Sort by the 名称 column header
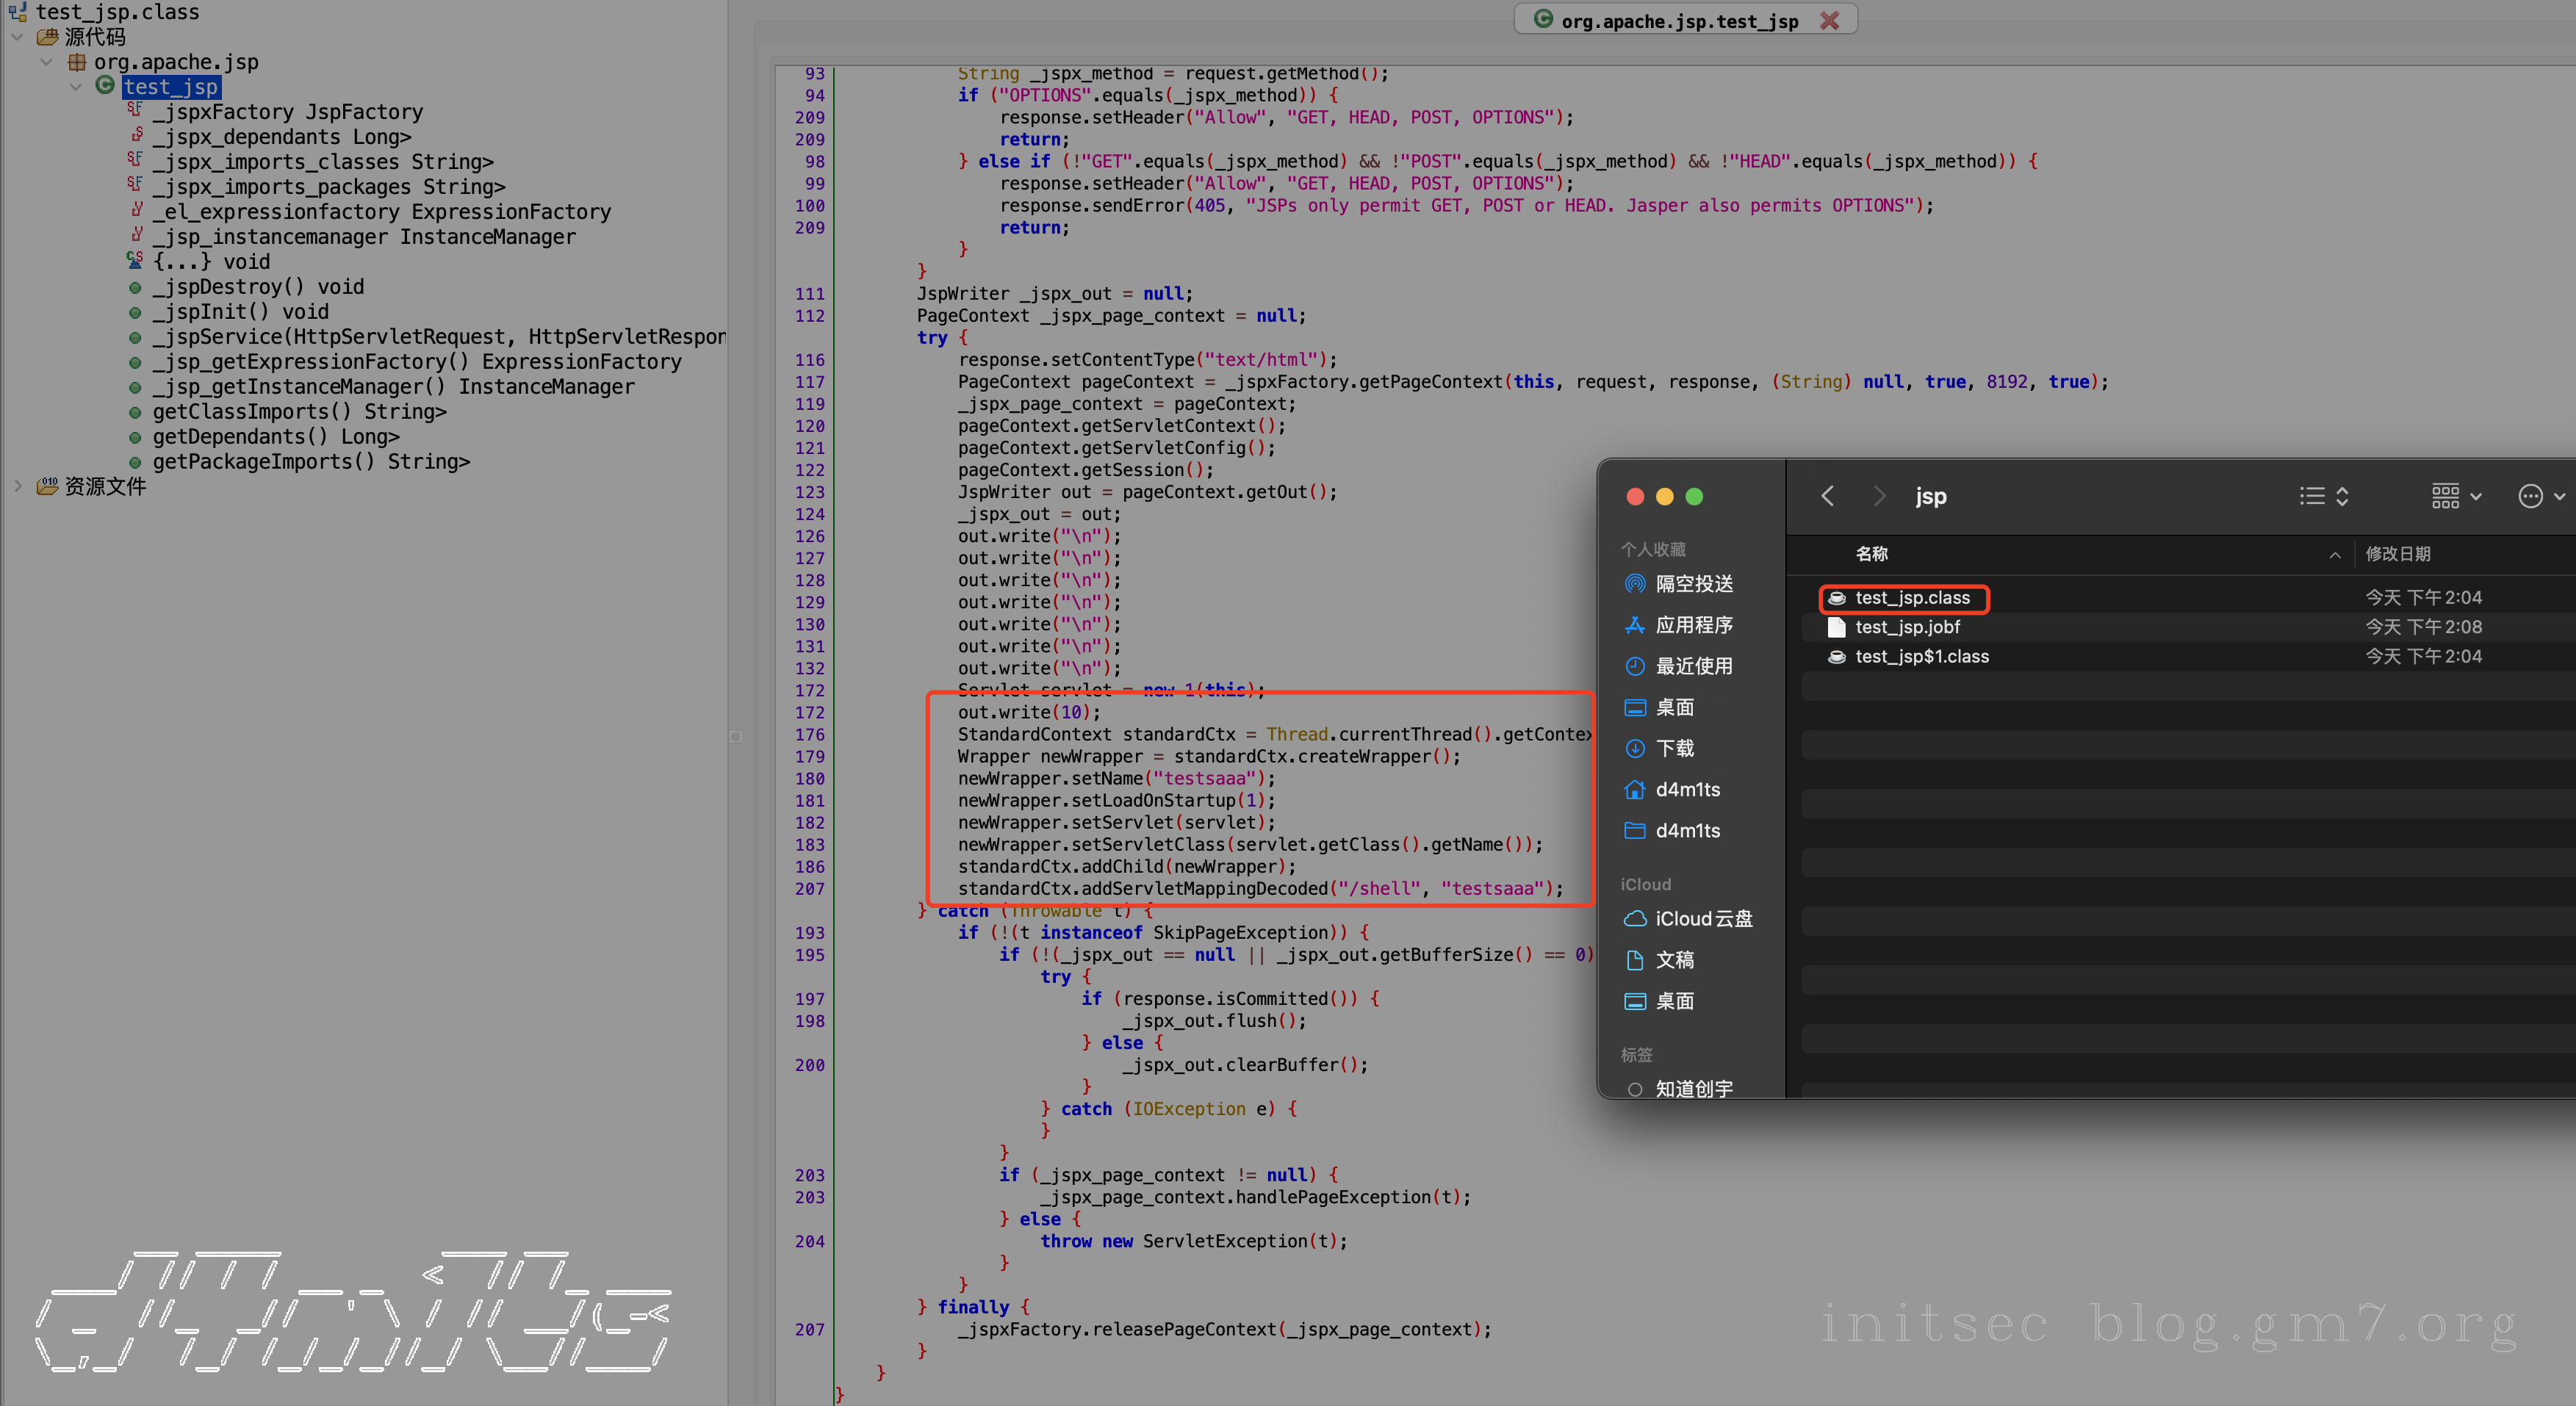 [x=1871, y=554]
